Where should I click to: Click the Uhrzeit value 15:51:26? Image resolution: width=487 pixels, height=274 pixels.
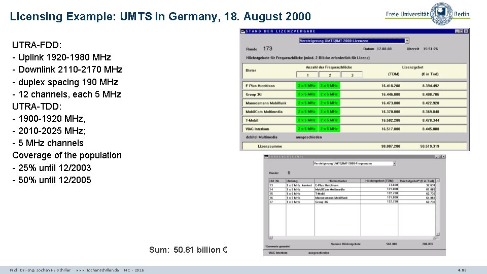coord(431,49)
